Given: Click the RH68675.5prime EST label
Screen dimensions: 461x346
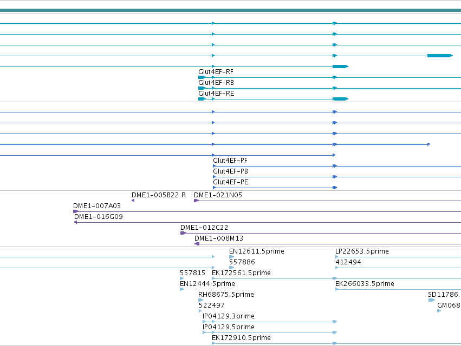Looking at the screenshot, I should (x=226, y=295).
